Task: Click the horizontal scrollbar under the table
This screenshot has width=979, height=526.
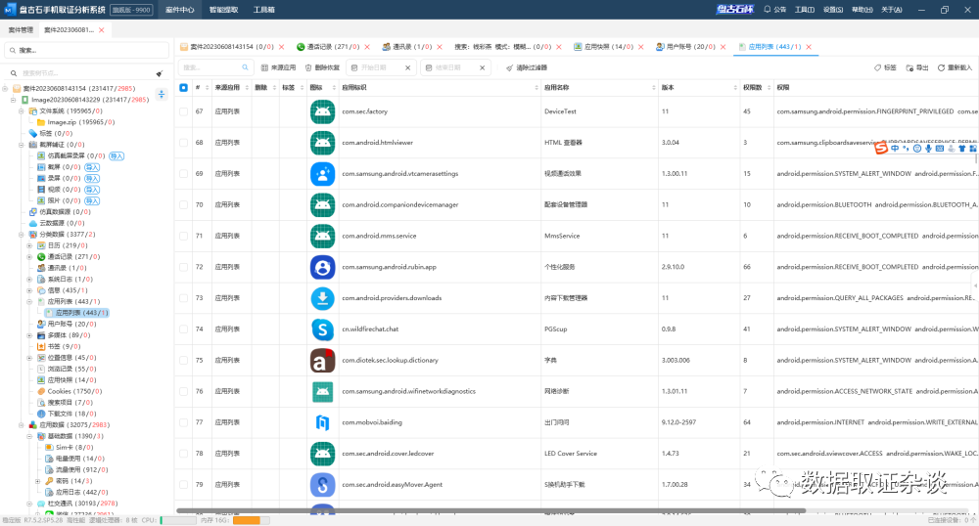Action: [490, 511]
